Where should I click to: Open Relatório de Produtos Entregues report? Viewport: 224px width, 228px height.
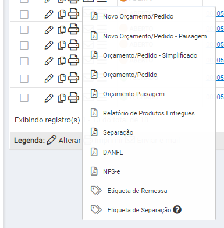click(149, 113)
